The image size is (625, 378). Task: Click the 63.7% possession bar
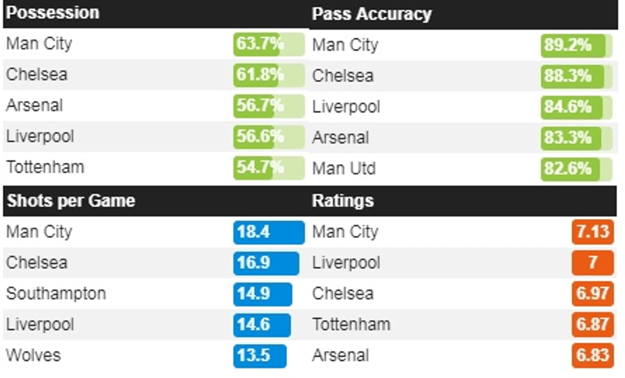[269, 44]
